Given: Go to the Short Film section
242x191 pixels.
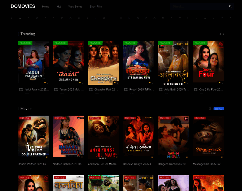Looking at the screenshot, I should (96, 7).
